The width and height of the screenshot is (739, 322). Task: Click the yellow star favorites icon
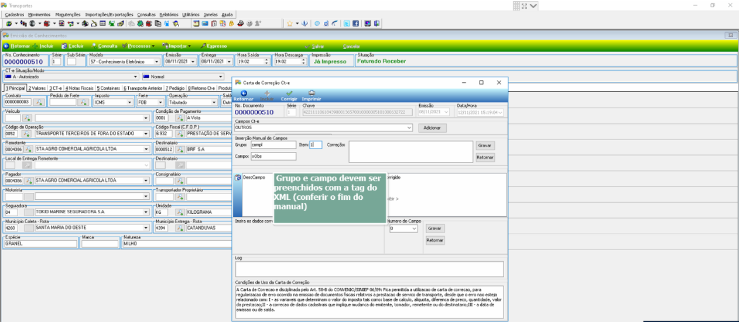[x=290, y=23]
